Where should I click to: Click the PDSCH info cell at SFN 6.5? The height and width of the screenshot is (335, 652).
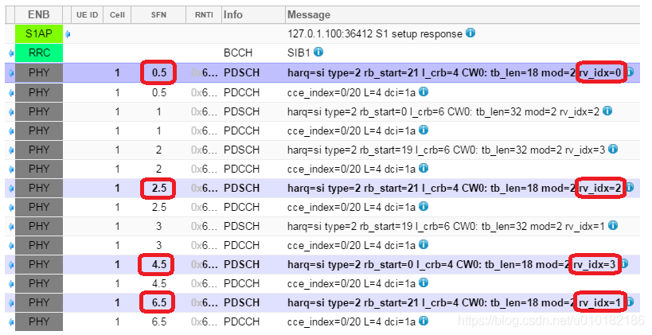[241, 303]
